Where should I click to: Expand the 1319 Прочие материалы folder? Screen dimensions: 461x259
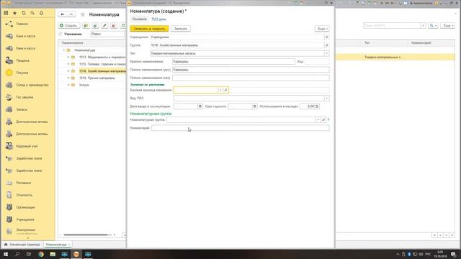tap(68, 78)
